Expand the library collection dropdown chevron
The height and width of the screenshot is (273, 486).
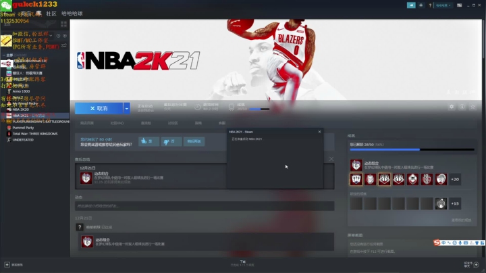51,36
